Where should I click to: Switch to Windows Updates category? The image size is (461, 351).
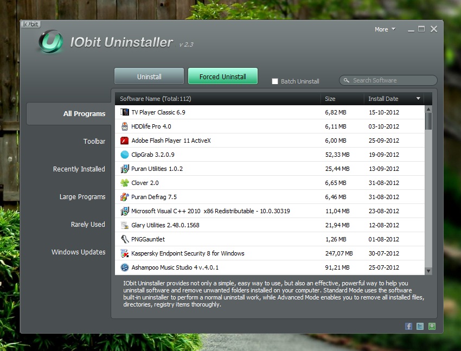coord(78,252)
